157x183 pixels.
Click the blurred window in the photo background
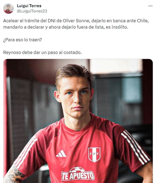pos(116,67)
